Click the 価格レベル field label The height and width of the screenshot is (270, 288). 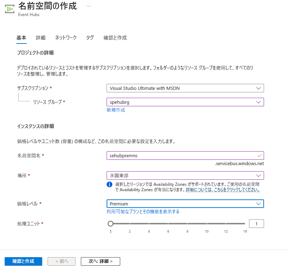(x=27, y=204)
